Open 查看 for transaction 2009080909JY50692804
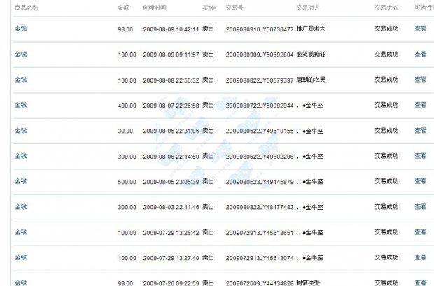Image resolution: width=434 pixels, height=286 pixels. tap(420, 54)
